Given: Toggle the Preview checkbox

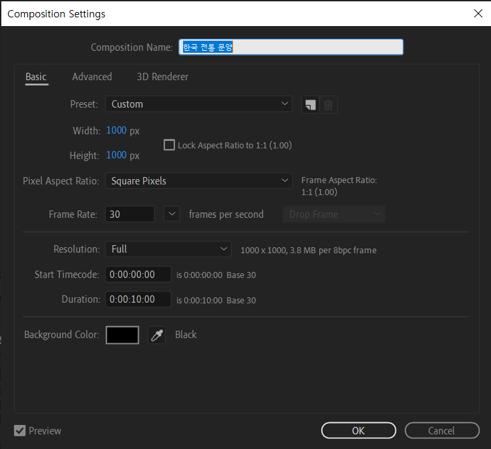Looking at the screenshot, I should click(20, 431).
